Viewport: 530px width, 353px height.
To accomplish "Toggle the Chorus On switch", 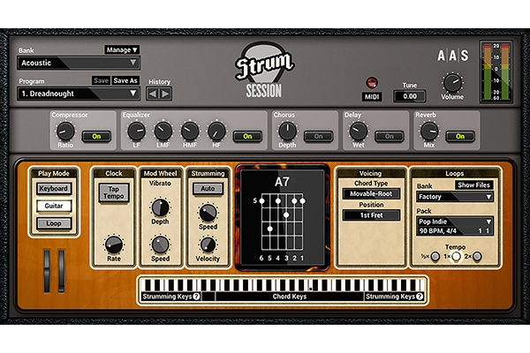I will point(318,137).
